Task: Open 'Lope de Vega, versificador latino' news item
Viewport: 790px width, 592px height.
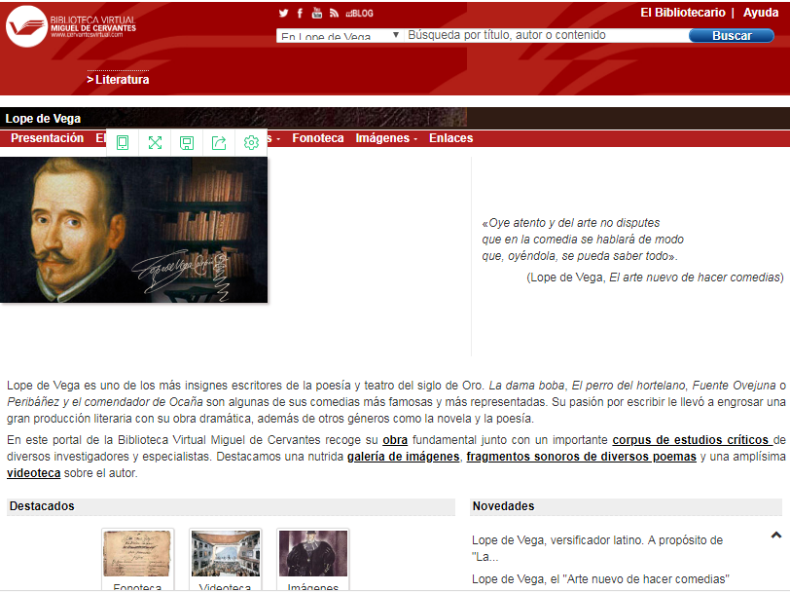Action: pyautogui.click(x=597, y=548)
